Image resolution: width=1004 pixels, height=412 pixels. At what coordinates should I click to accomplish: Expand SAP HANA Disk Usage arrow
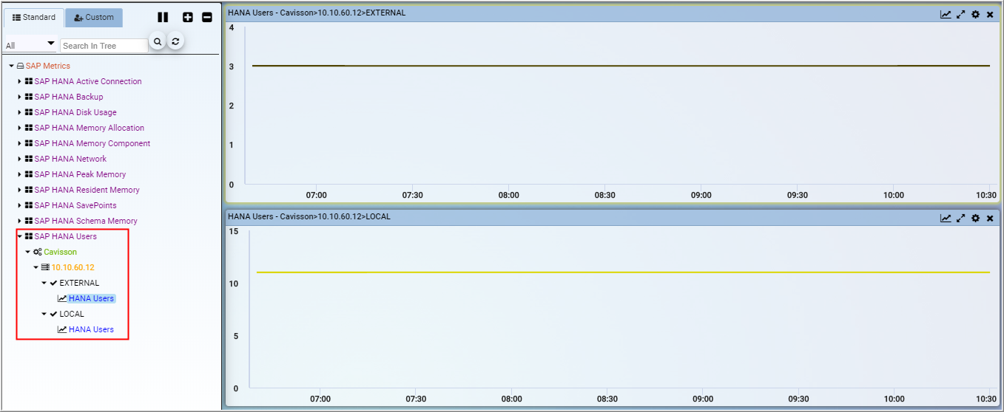[x=20, y=113]
